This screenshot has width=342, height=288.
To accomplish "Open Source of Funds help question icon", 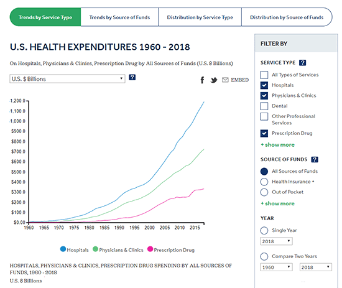I will 315,159.
